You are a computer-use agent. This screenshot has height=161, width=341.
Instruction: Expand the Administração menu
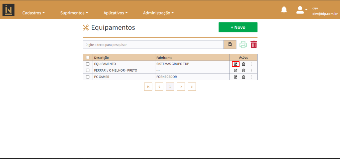(x=158, y=13)
